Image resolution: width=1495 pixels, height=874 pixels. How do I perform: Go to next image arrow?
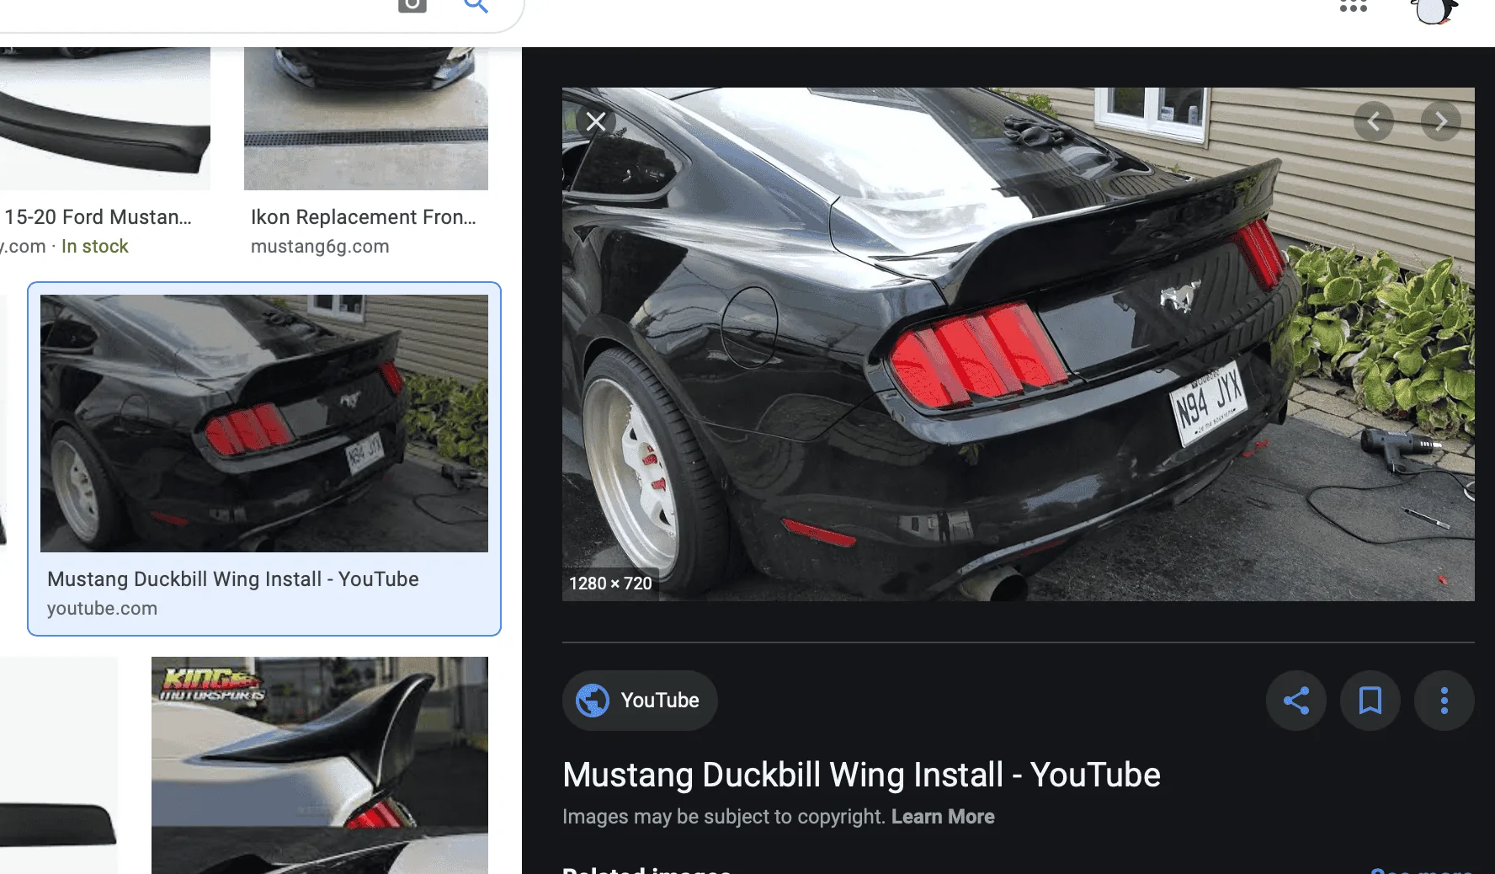(1441, 122)
